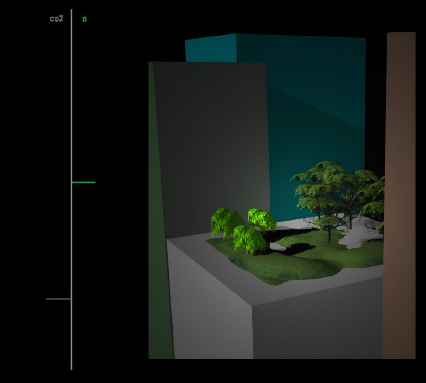This screenshot has height=383, width=426.
Task: Click the green marker on co2 gauge
Action: (x=83, y=182)
